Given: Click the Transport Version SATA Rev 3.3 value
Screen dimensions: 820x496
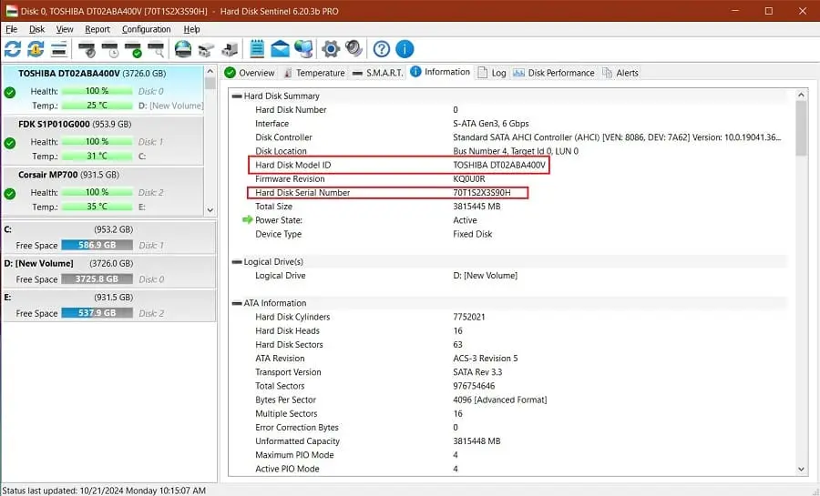Looking at the screenshot, I should pos(477,372).
